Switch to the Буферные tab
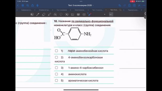Viewport: 162px width, 91px height. (x=27, y=10)
